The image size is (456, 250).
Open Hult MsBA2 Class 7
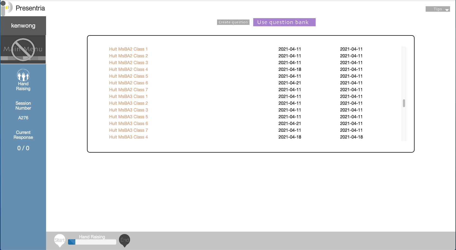click(x=128, y=90)
